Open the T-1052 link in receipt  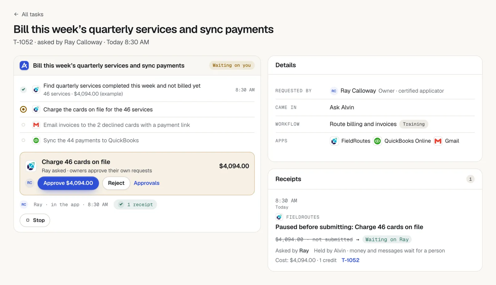[x=350, y=260]
